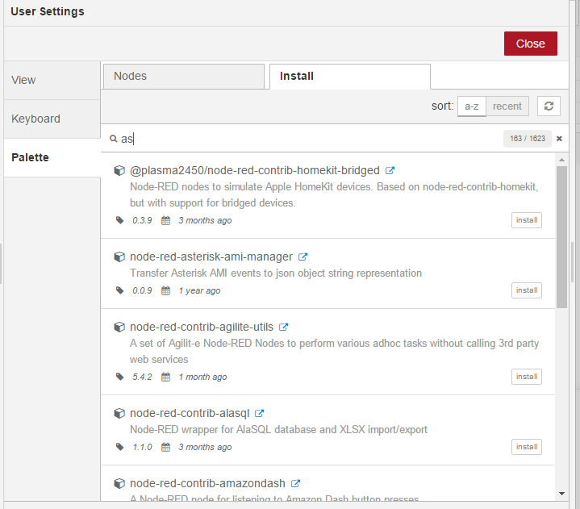Click the search modules input field

coord(311,139)
